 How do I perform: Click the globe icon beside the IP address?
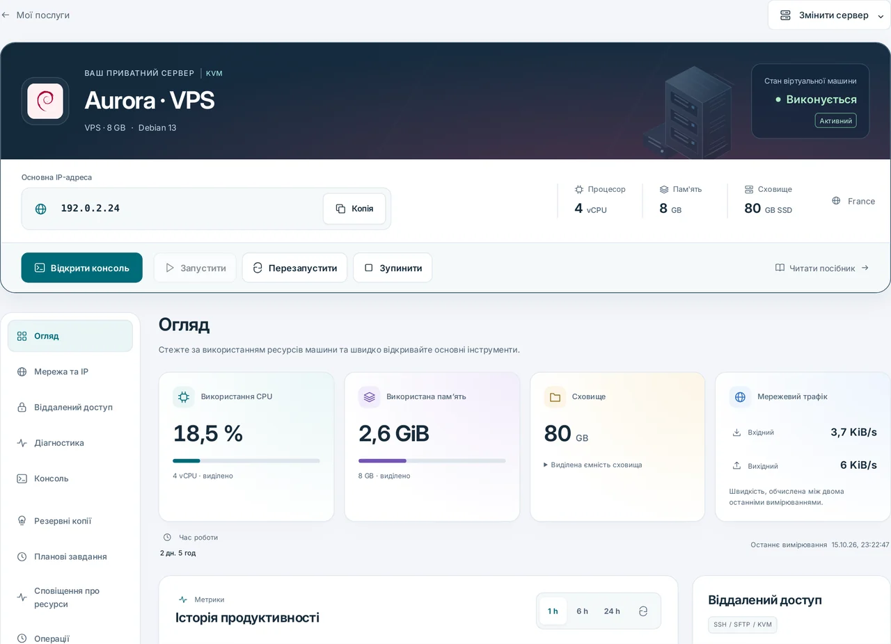(41, 209)
